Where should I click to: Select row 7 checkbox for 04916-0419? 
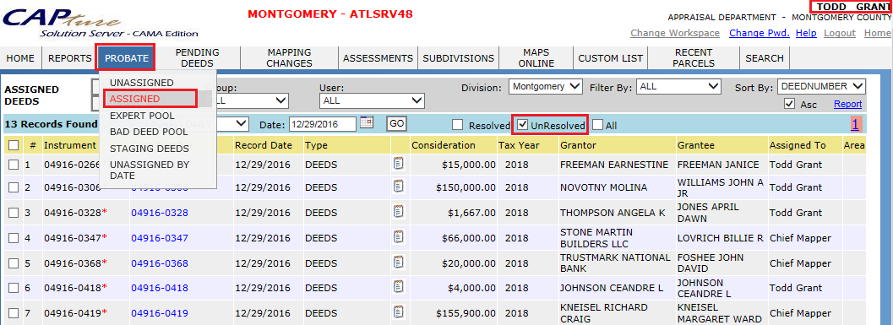pyautogui.click(x=14, y=312)
